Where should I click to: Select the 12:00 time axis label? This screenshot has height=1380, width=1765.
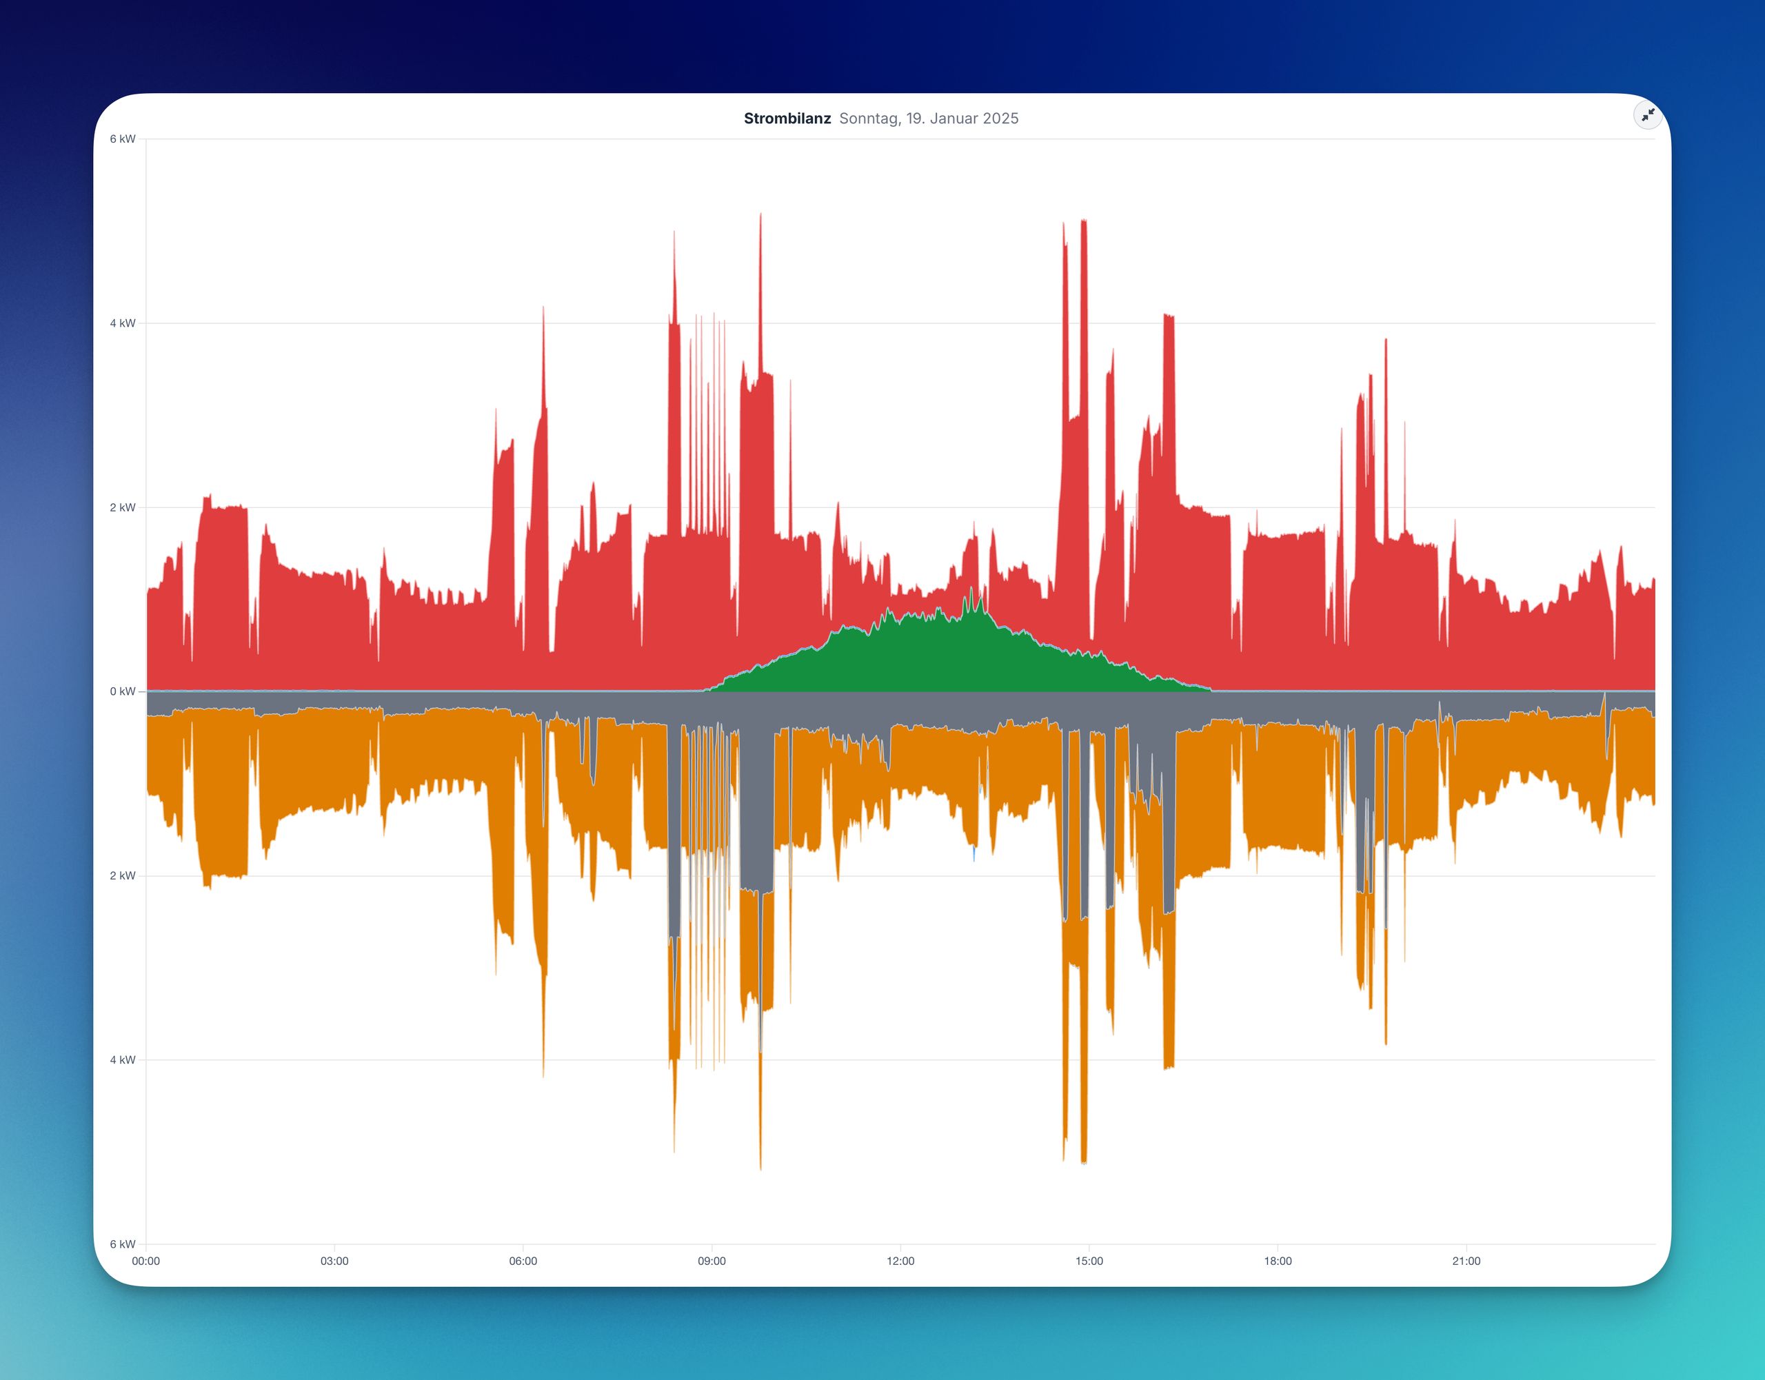(900, 1261)
